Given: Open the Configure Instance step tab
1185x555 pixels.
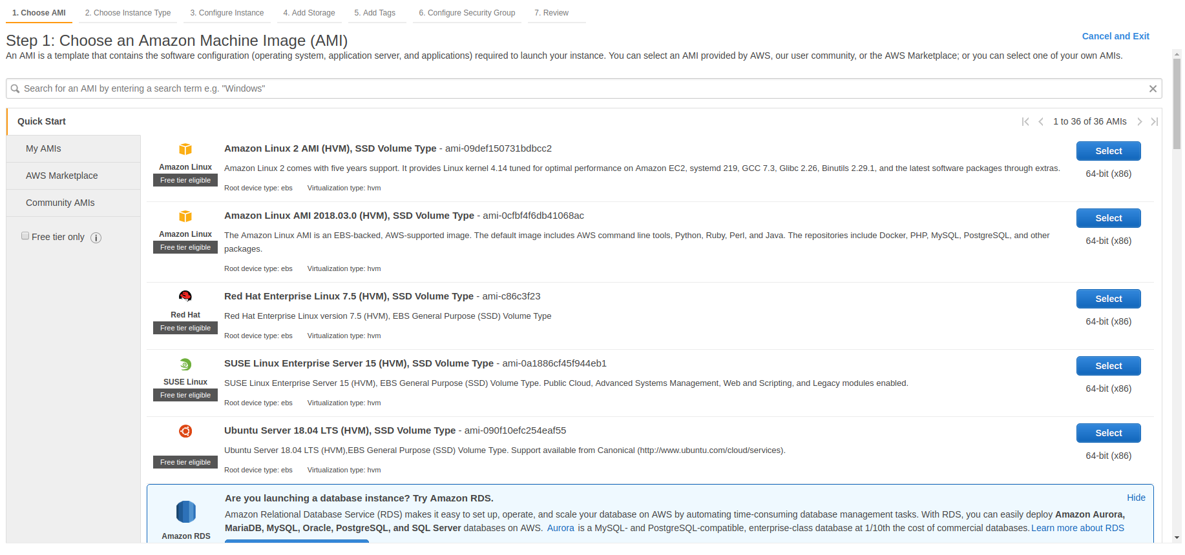Looking at the screenshot, I should [227, 13].
